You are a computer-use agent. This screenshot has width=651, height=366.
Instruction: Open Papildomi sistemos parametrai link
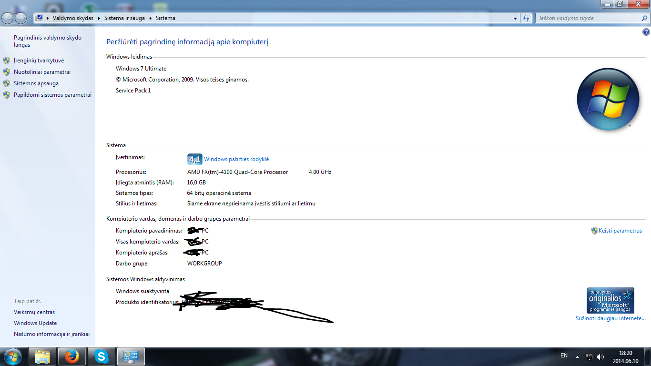coord(52,95)
